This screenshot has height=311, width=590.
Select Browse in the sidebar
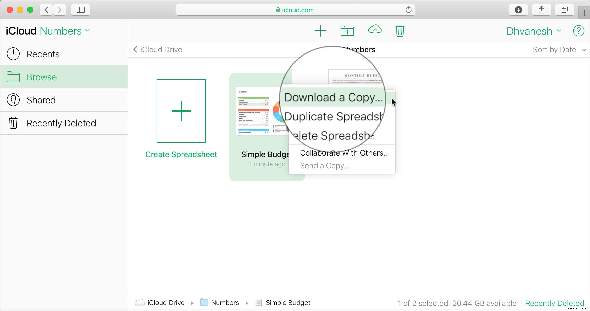point(64,77)
